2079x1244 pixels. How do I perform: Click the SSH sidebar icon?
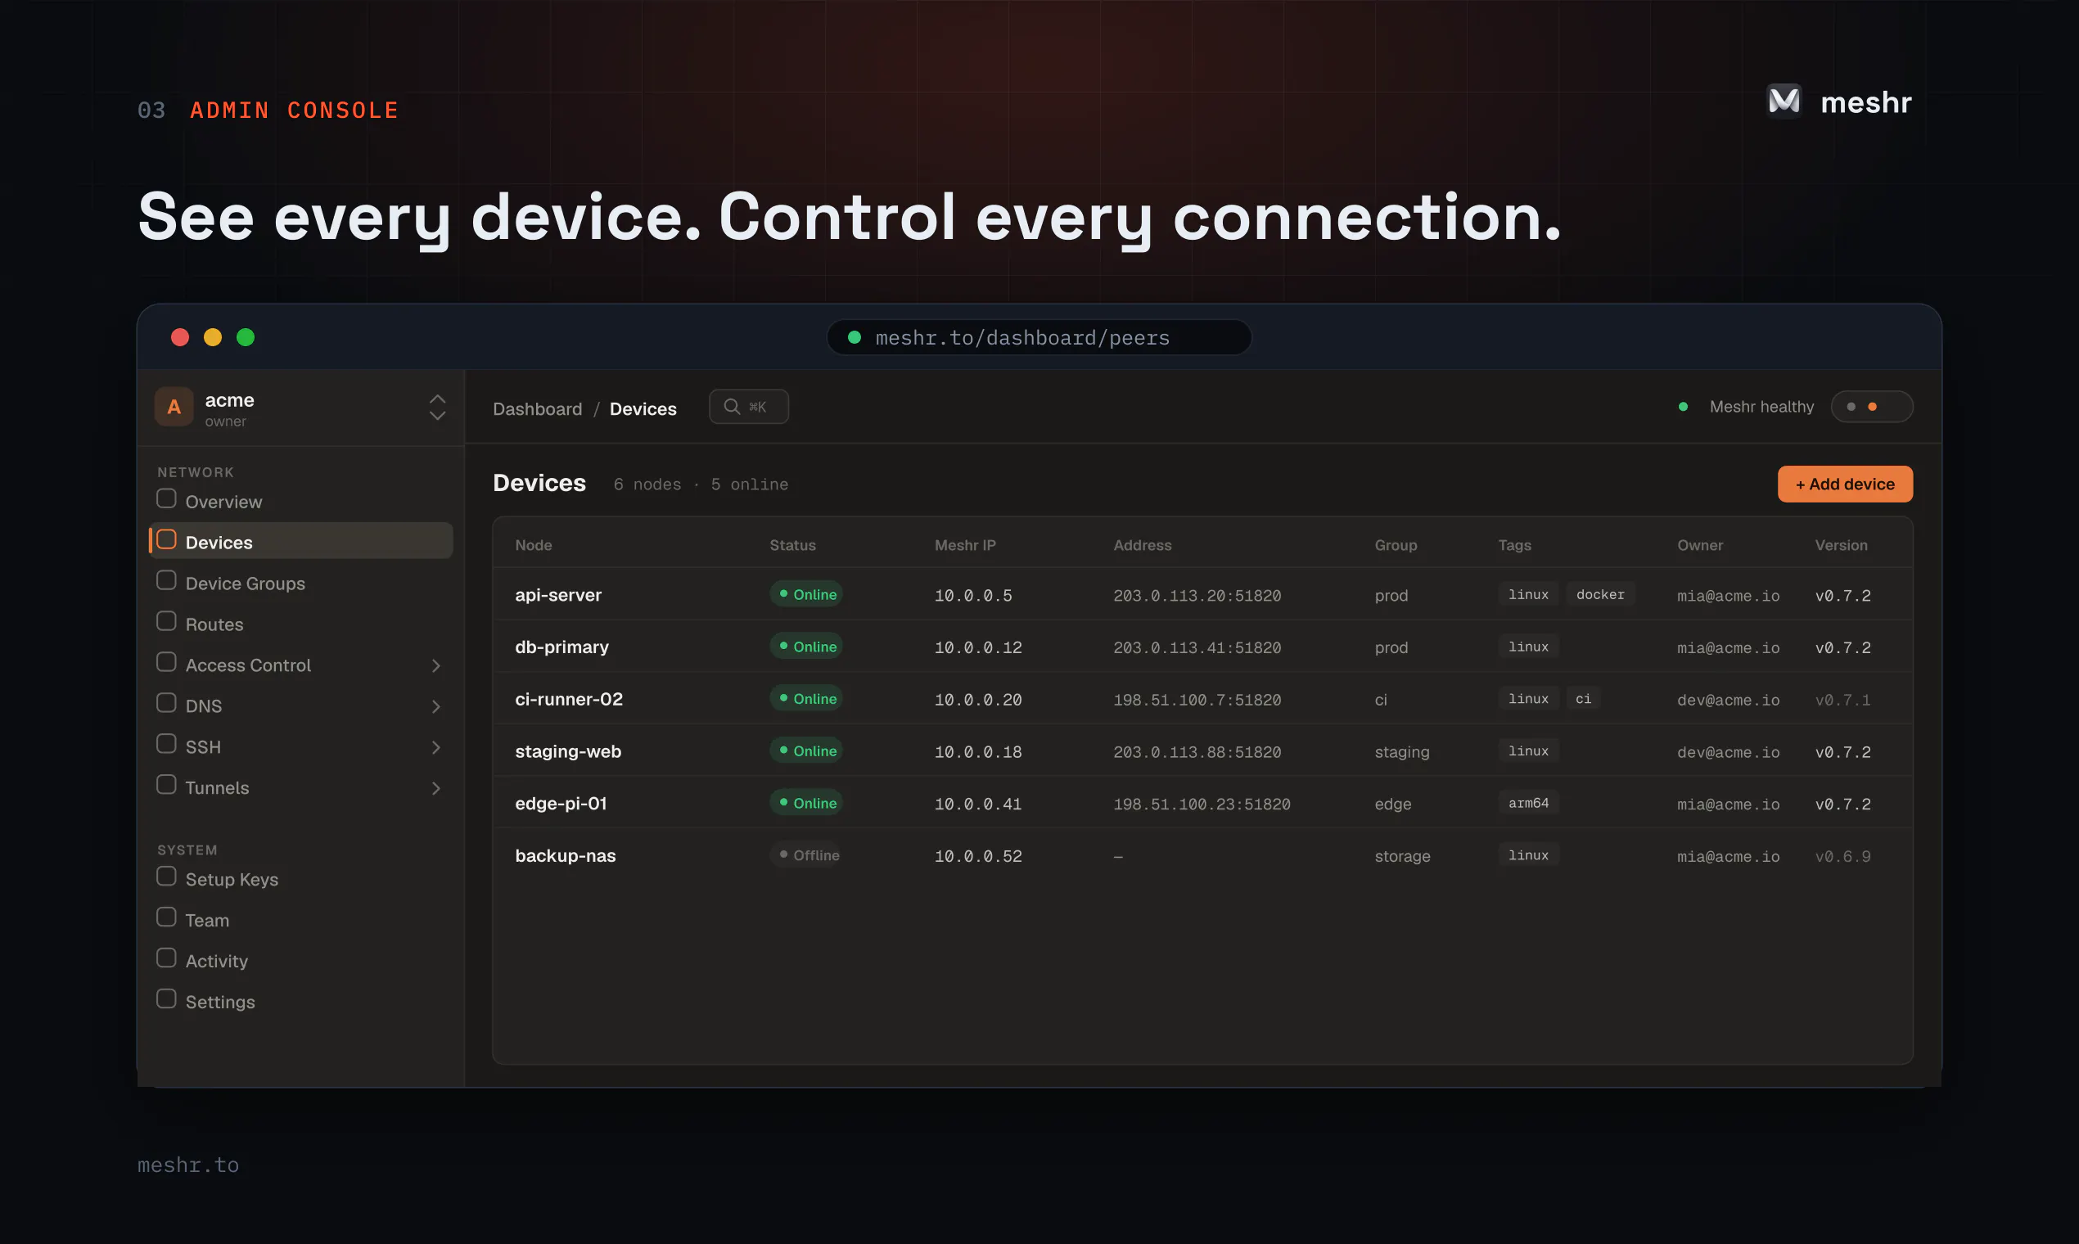coord(166,745)
